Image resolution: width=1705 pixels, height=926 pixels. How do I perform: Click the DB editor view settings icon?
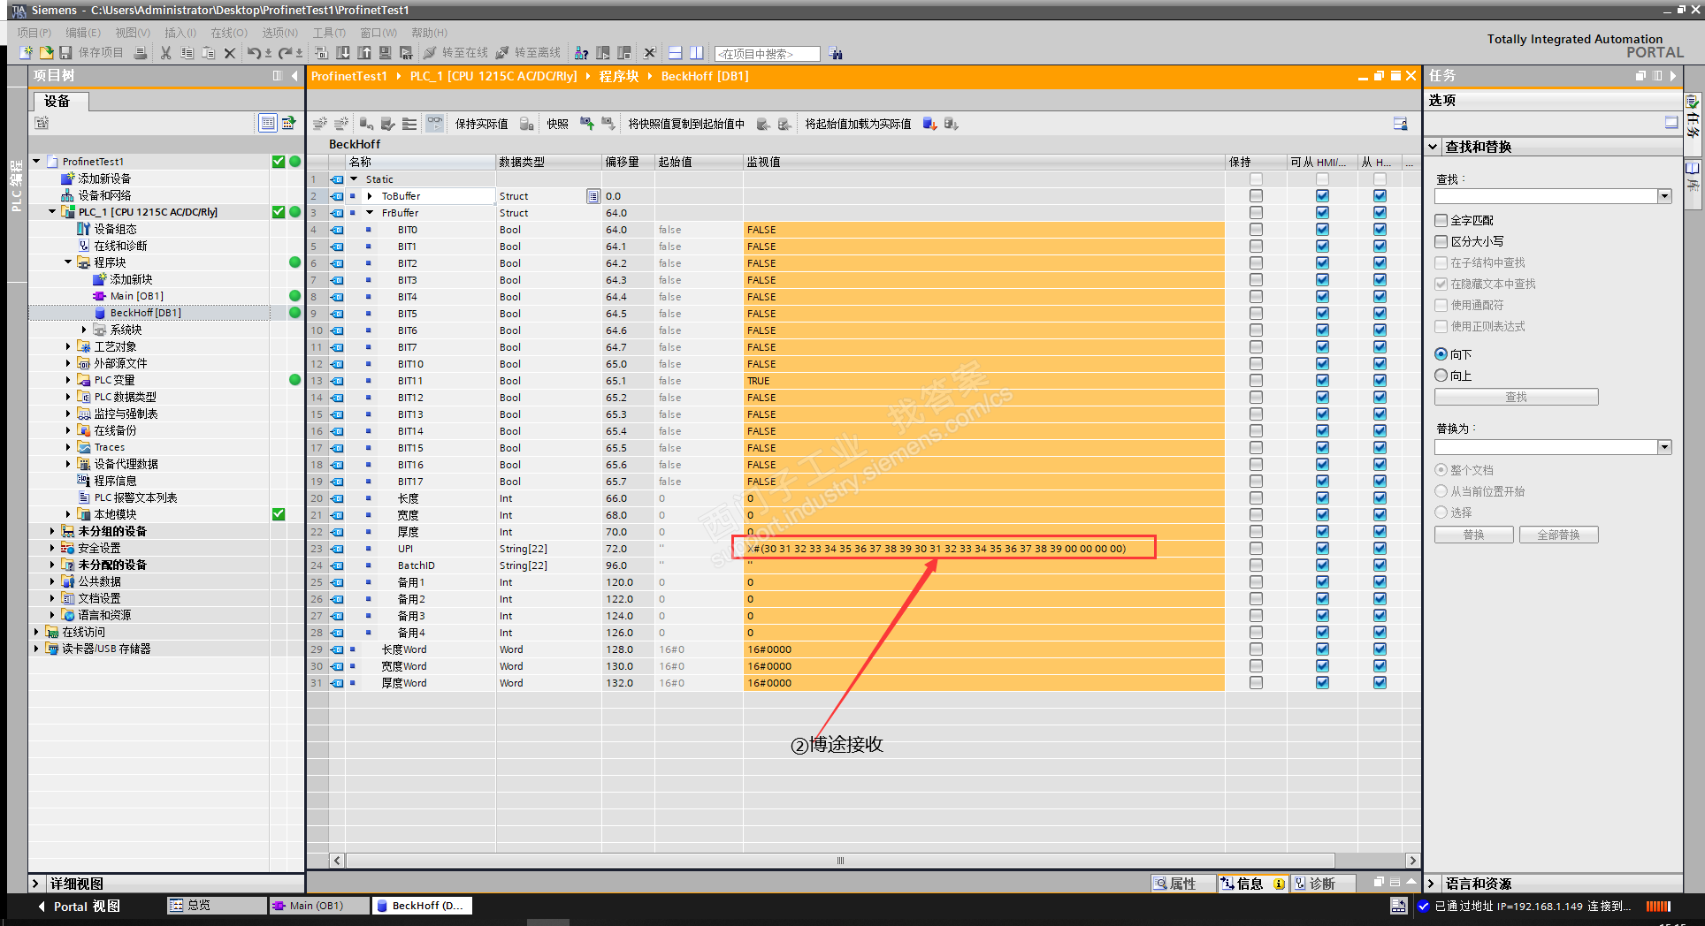pyautogui.click(x=1400, y=124)
